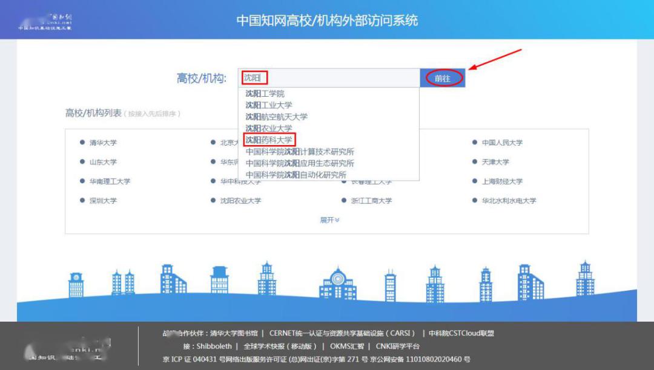Select 华北水利水电大学 in the list
Viewport: 654px width, 370px height.
pyautogui.click(x=509, y=201)
